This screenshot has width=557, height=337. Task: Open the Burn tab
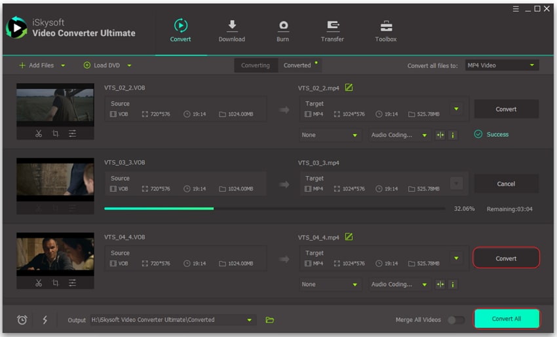point(283,31)
